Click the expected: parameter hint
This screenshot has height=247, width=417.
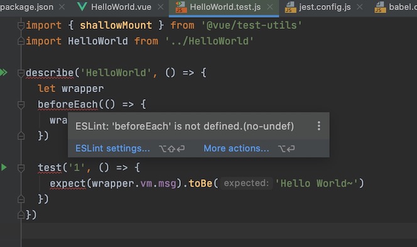(x=246, y=183)
